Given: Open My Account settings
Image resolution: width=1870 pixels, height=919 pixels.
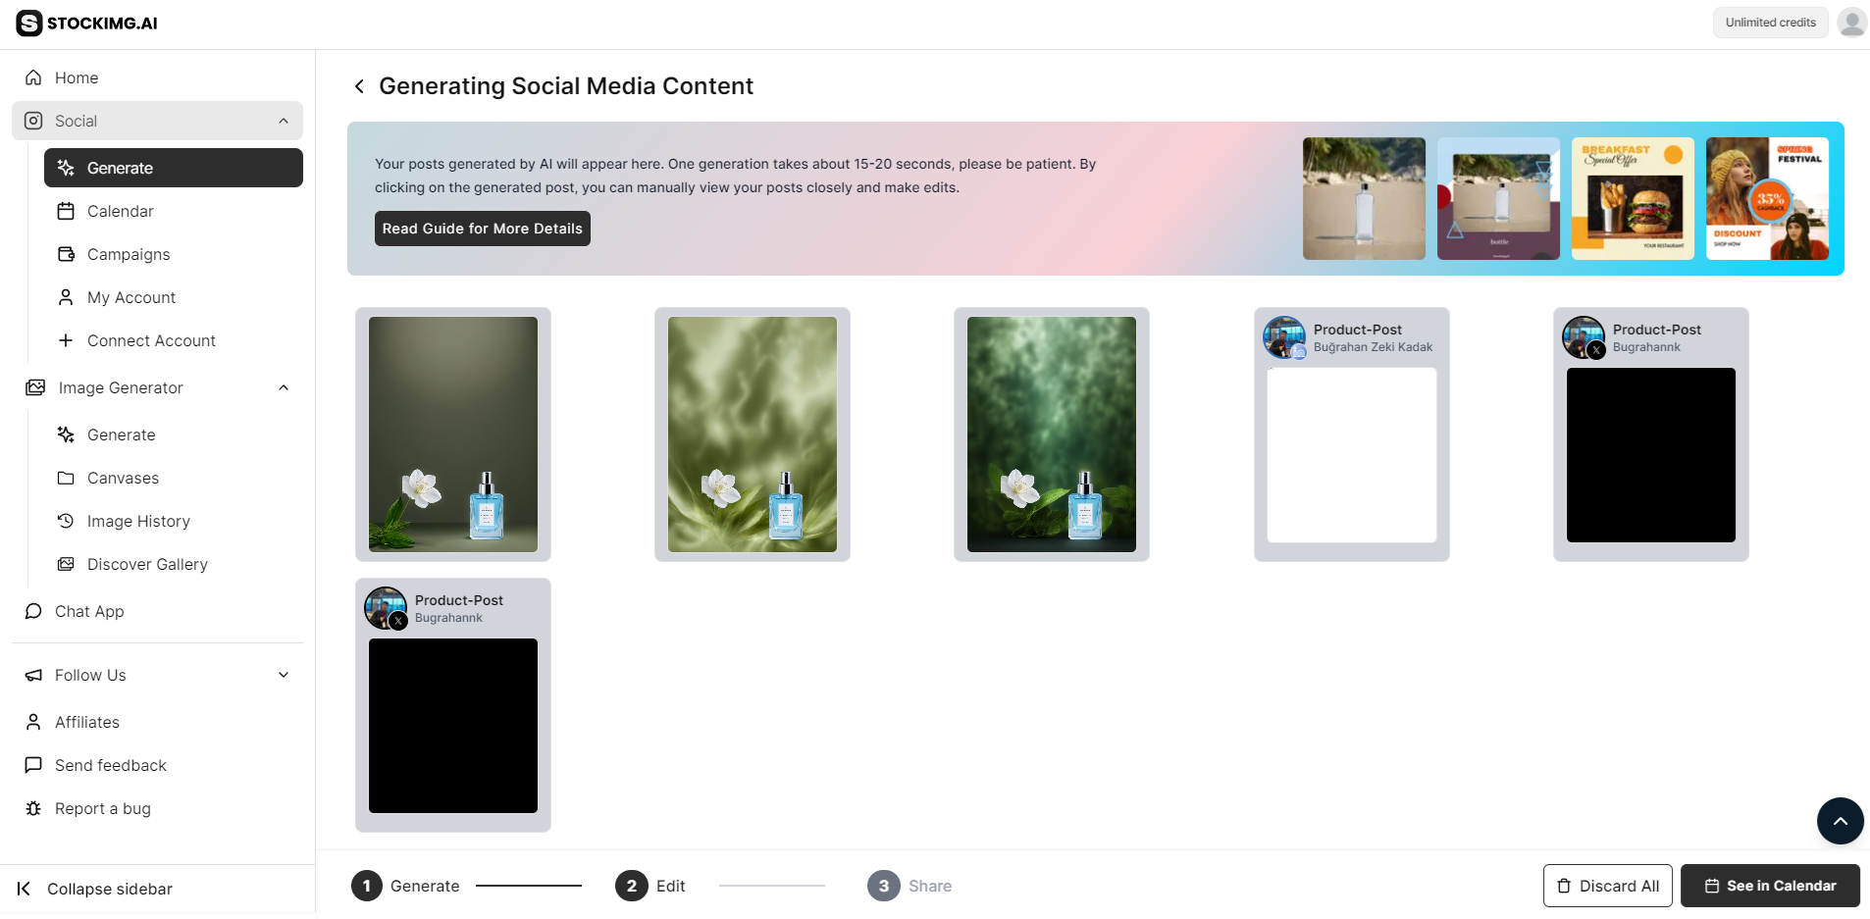Looking at the screenshot, I should tap(131, 297).
